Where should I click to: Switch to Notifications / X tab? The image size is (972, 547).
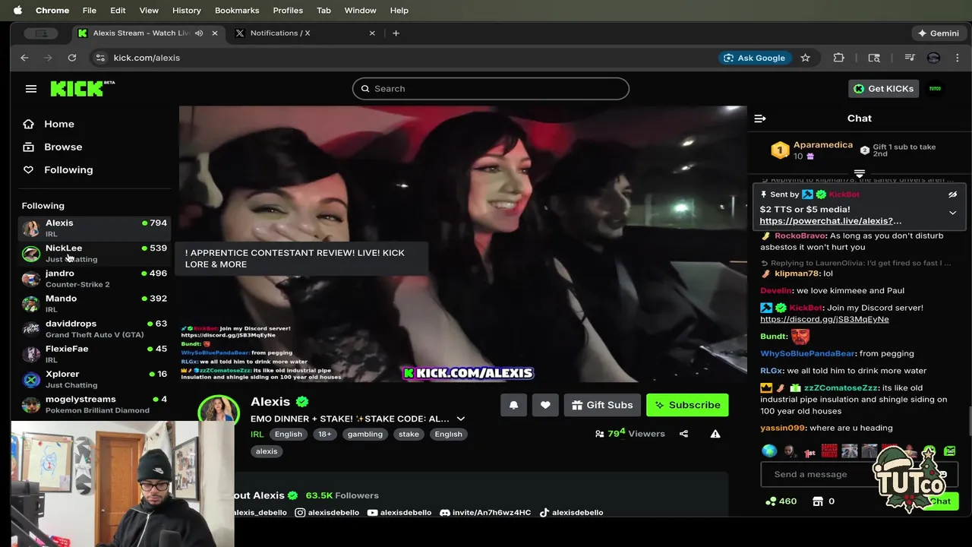(x=304, y=33)
